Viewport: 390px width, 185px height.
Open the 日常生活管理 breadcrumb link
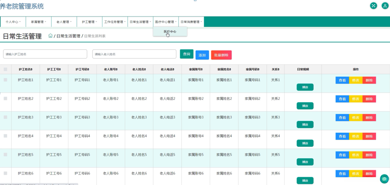[68, 36]
